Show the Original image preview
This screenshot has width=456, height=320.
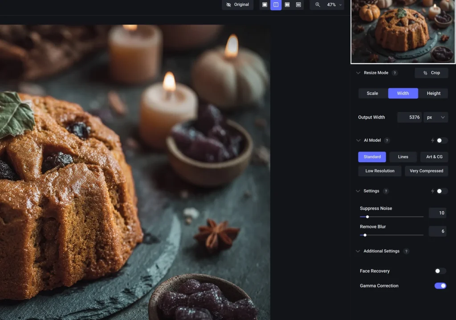[237, 5]
